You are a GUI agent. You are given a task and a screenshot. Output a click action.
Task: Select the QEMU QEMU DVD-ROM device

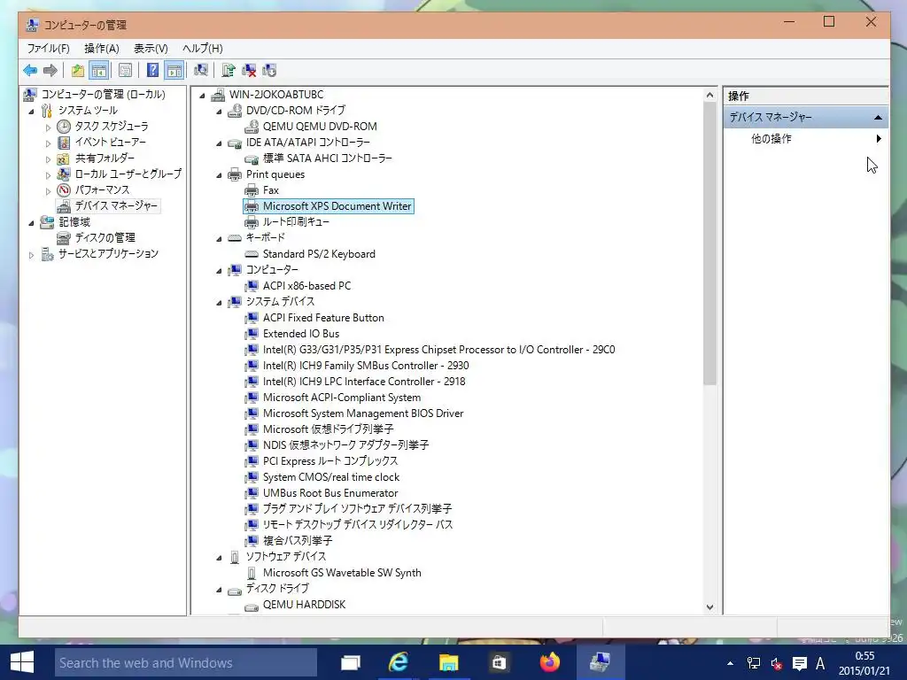pos(320,126)
